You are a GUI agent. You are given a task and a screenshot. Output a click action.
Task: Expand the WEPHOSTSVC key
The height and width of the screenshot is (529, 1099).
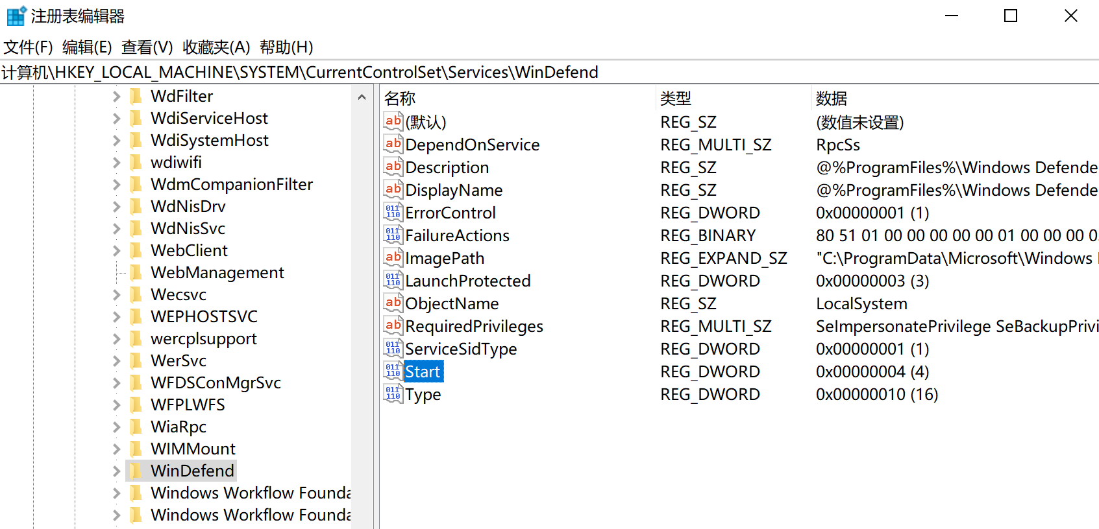click(116, 316)
